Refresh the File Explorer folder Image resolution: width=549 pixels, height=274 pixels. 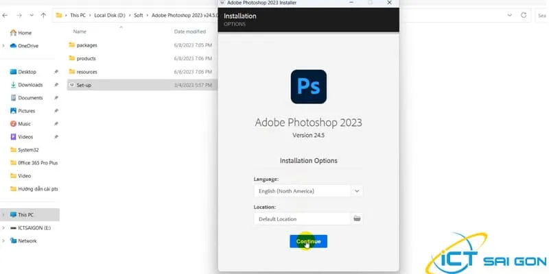coord(524,15)
